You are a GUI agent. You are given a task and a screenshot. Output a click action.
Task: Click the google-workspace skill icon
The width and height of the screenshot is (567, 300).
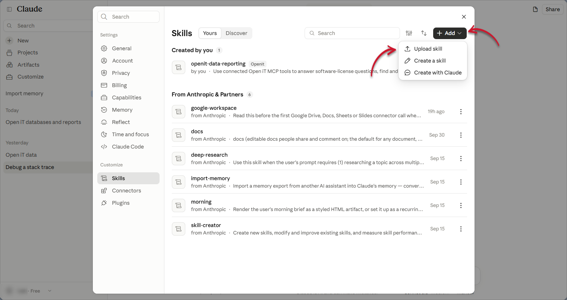pos(179,112)
